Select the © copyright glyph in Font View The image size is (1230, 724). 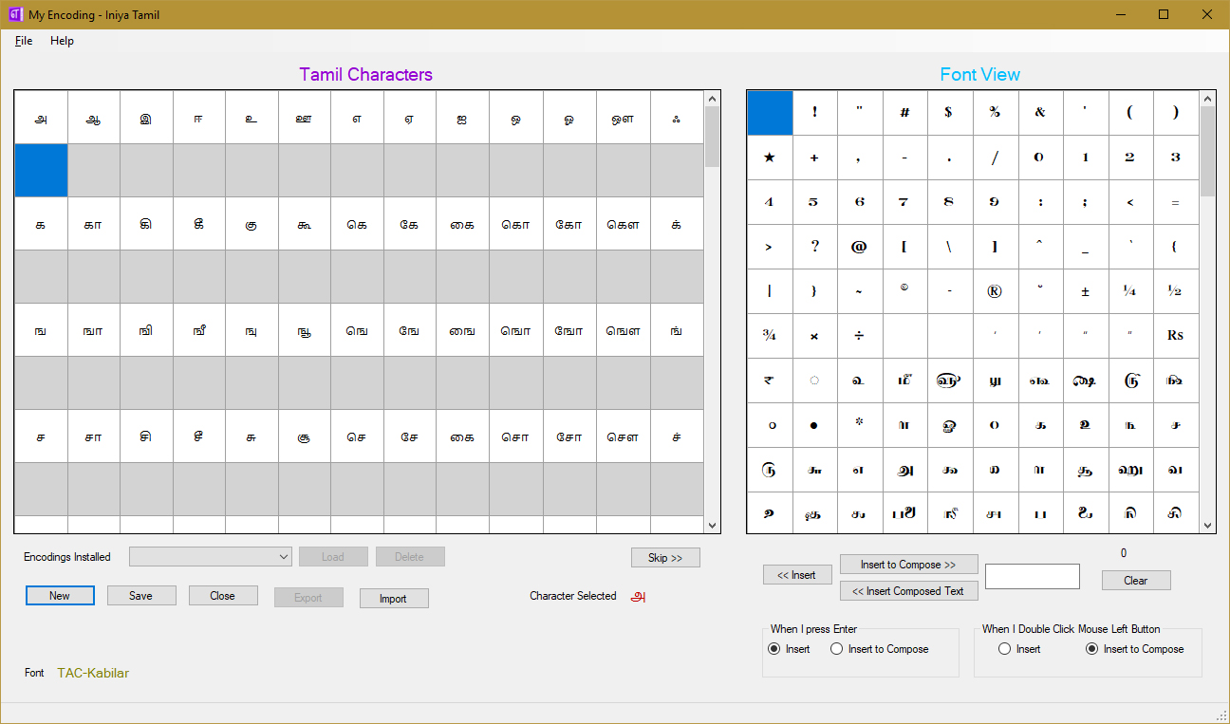[x=904, y=290]
